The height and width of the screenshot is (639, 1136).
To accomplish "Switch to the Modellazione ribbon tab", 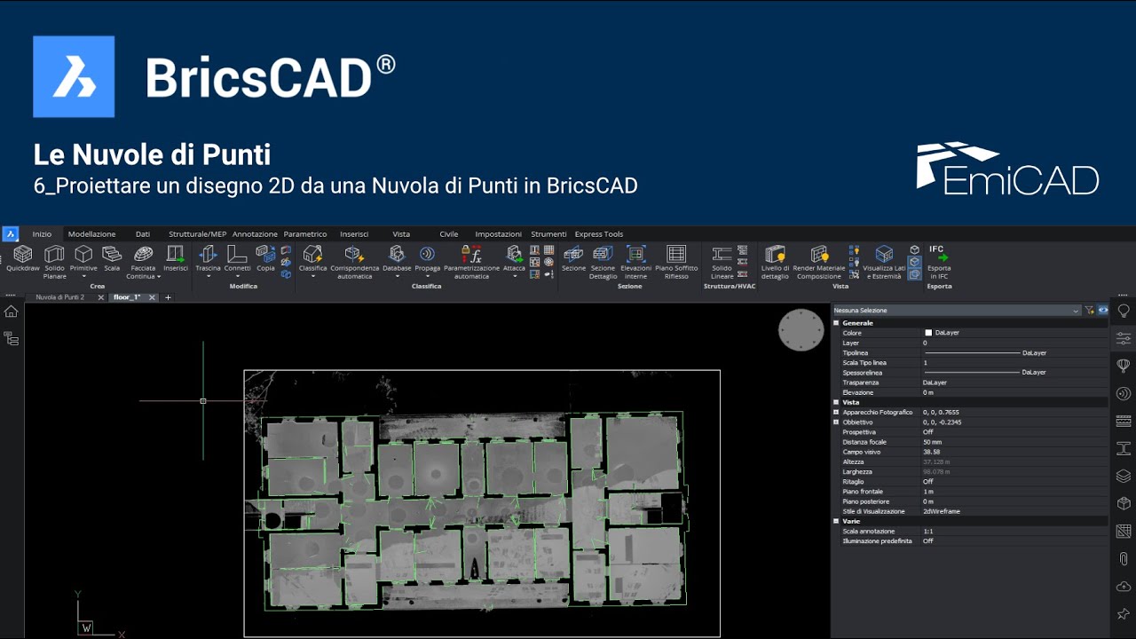I will (x=91, y=234).
